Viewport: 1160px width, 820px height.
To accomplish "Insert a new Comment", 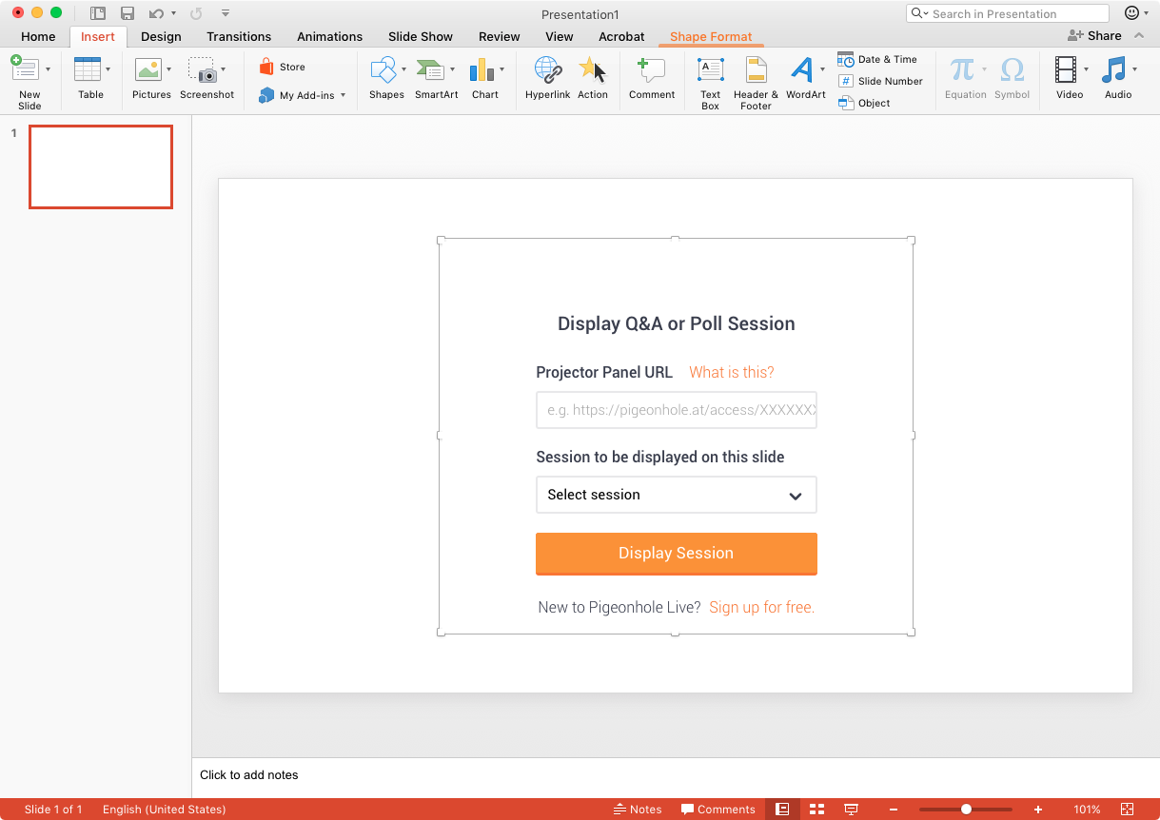I will point(652,77).
